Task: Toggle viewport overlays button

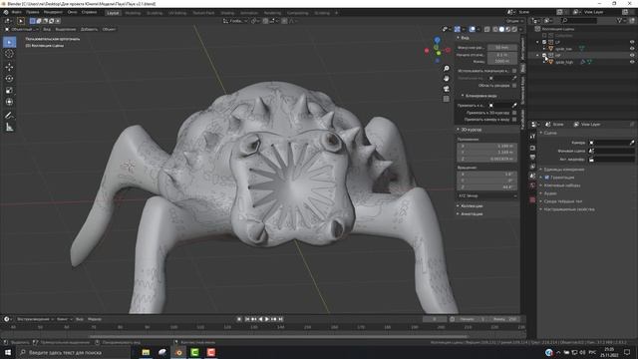Action: coord(472,29)
